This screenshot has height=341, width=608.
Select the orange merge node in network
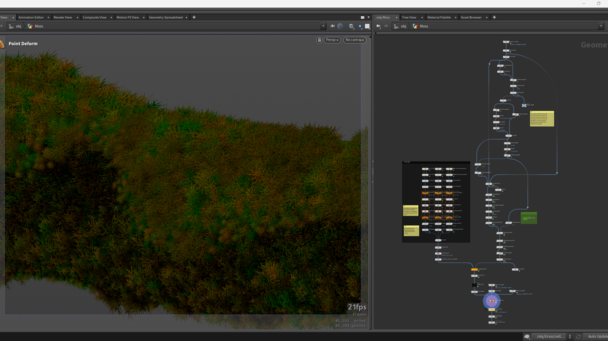474,270
